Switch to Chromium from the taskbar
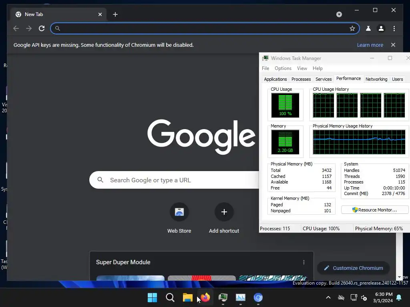410x307 pixels. click(x=258, y=297)
